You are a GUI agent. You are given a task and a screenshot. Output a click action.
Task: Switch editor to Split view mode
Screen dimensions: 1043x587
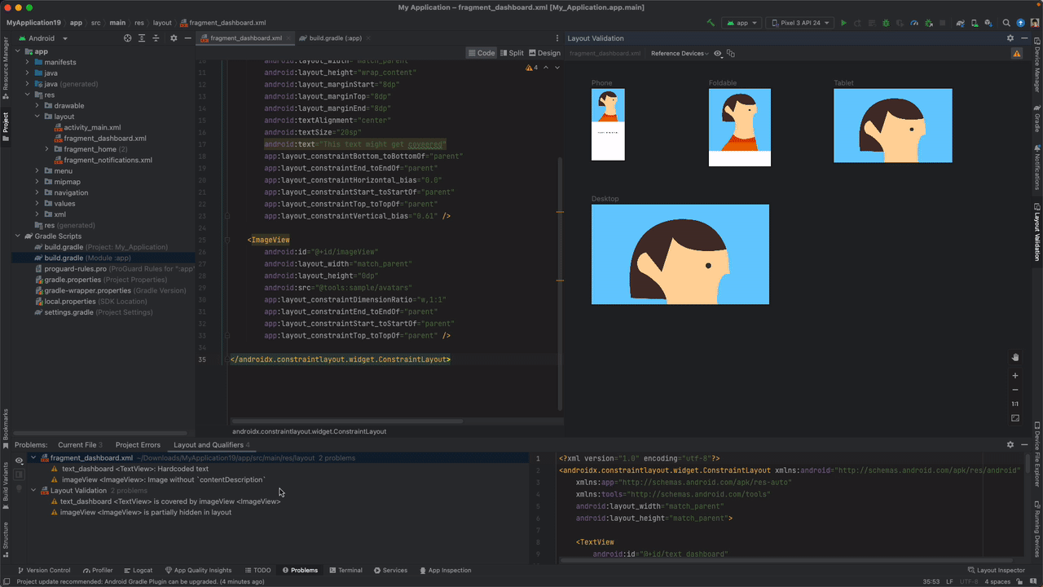pos(511,53)
